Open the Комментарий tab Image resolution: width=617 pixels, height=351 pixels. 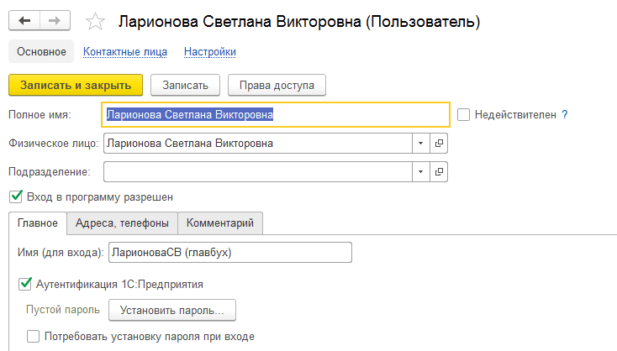[220, 223]
